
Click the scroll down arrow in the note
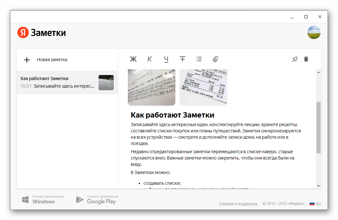pyautogui.click(x=318, y=186)
